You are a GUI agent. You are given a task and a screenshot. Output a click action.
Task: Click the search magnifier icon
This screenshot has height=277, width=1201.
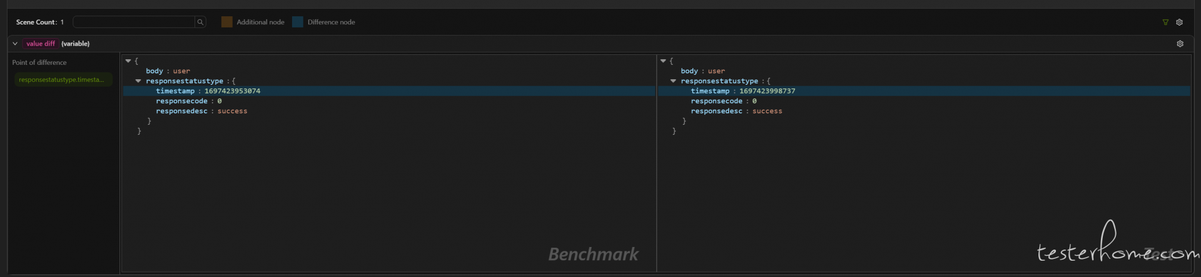tap(200, 22)
